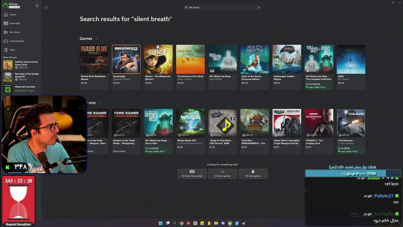Viewport: 403px width, 227px height.
Task: Open Submerged: Hidden Depths game card
Action: coord(287,67)
